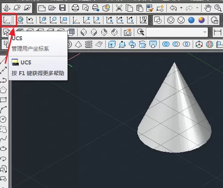Create a Helix with the spring icon
Screen dimensions: 223x188
[89, 44]
